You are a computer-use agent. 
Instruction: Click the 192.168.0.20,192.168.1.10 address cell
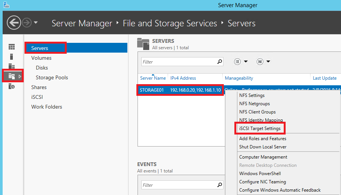(195, 90)
